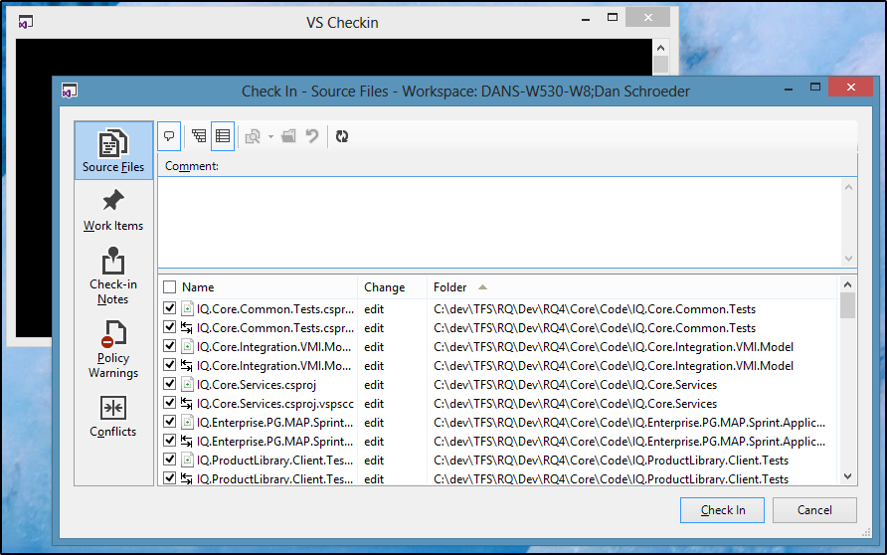Toggle the comment section speech bubble icon
The image size is (887, 555).
click(169, 136)
